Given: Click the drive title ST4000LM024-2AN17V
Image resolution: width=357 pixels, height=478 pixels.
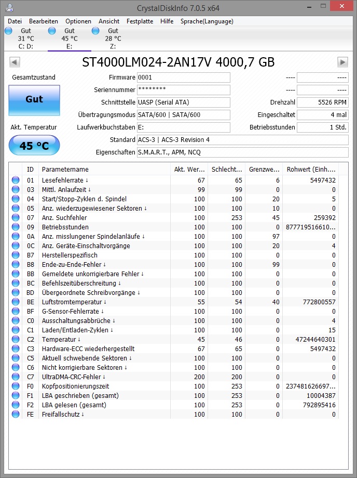Looking at the screenshot, I should (x=146, y=62).
